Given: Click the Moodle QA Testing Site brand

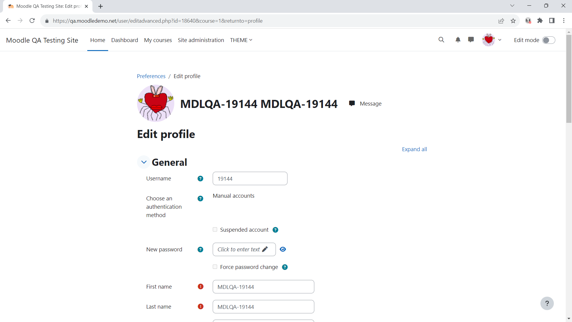Looking at the screenshot, I should [x=42, y=40].
